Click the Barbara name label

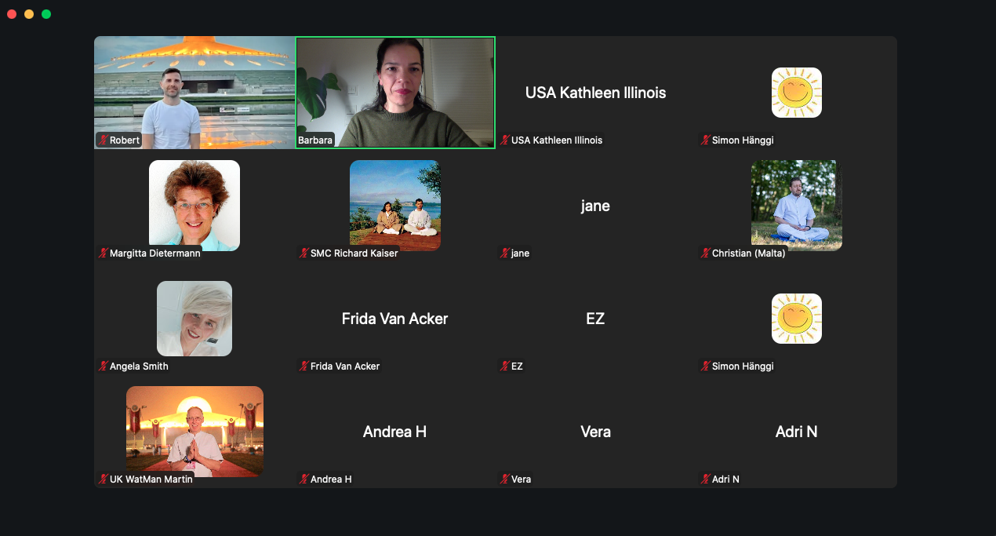(315, 140)
